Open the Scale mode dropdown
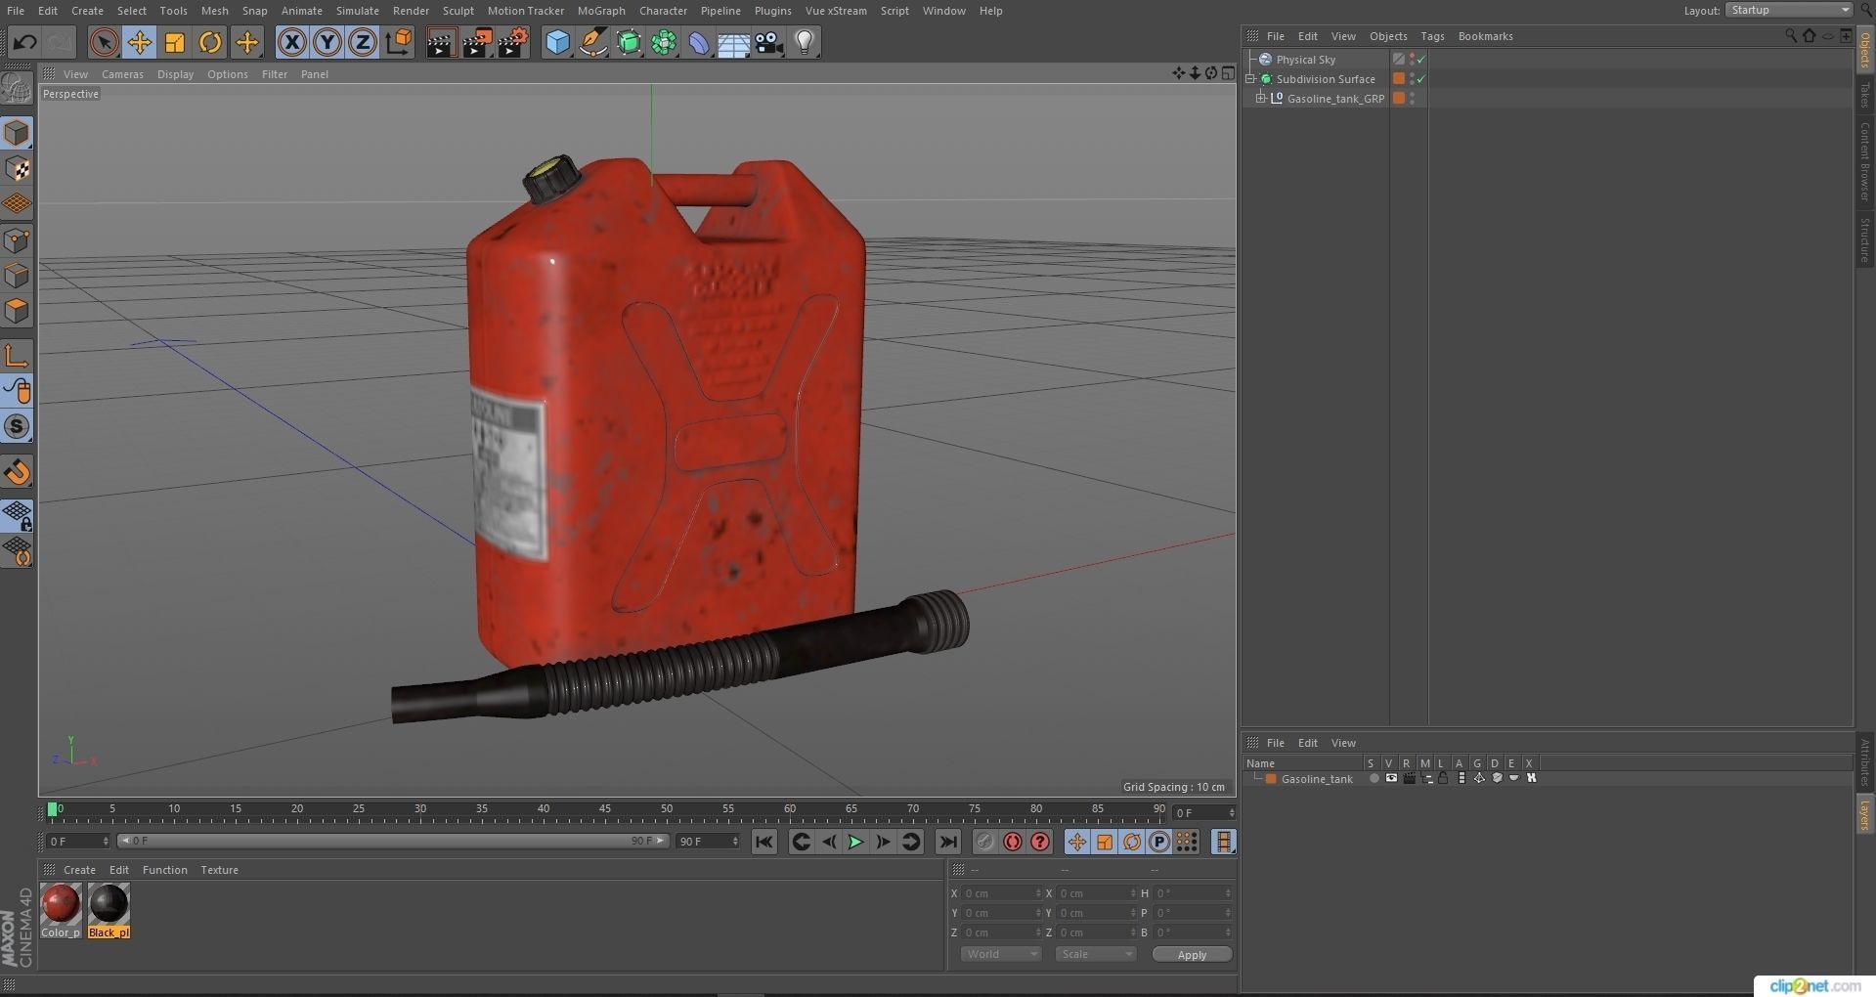 (1095, 954)
